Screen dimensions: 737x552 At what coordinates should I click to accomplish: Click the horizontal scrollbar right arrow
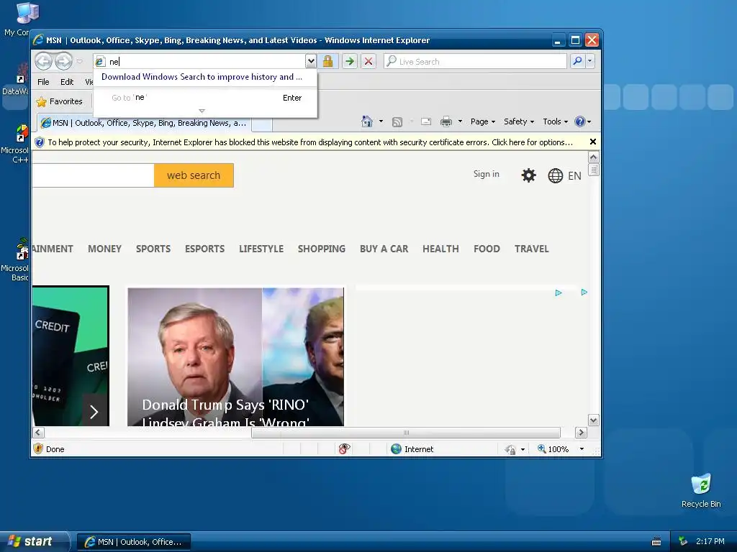coord(581,433)
